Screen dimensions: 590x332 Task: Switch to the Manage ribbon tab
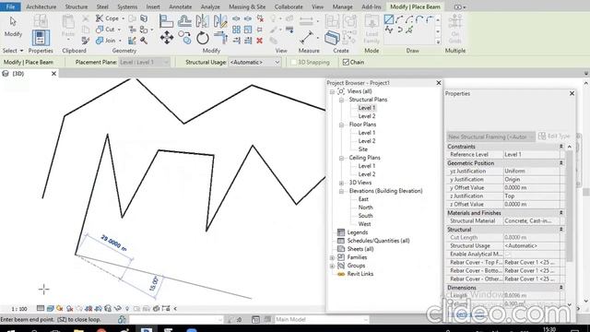point(342,6)
